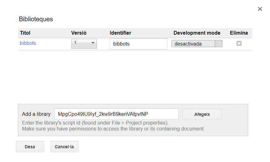Click the "desactivada" switch label
Viewport: 270px width, 162px height.
click(x=188, y=44)
